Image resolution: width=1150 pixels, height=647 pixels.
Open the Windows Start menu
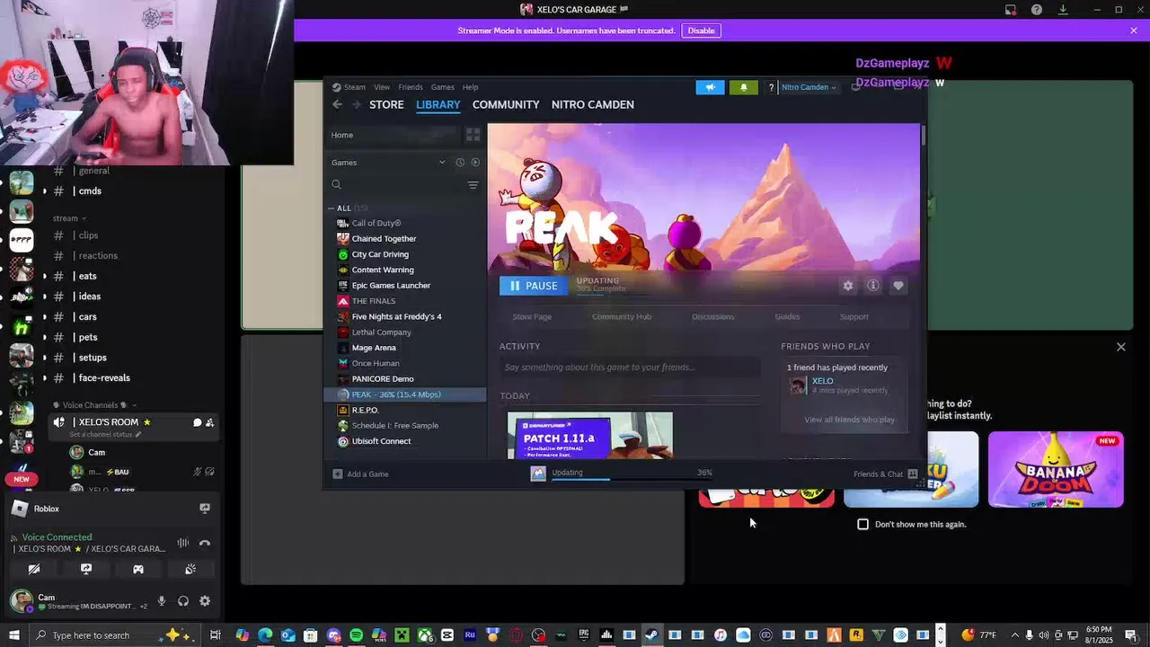[13, 635]
